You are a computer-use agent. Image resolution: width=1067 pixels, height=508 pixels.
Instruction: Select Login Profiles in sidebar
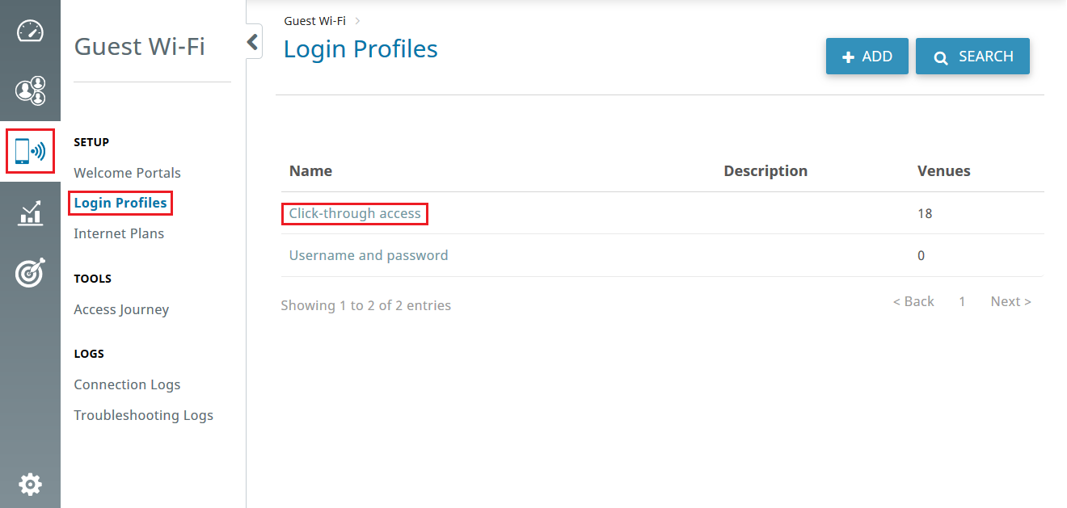point(120,203)
